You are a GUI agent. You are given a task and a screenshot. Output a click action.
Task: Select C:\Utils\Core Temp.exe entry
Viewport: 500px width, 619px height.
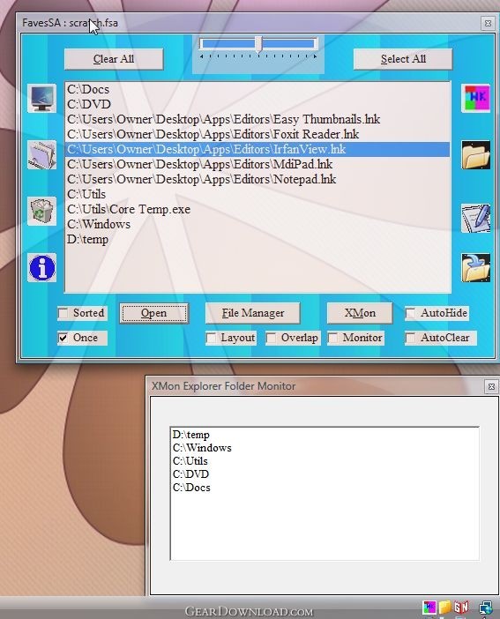(x=257, y=210)
